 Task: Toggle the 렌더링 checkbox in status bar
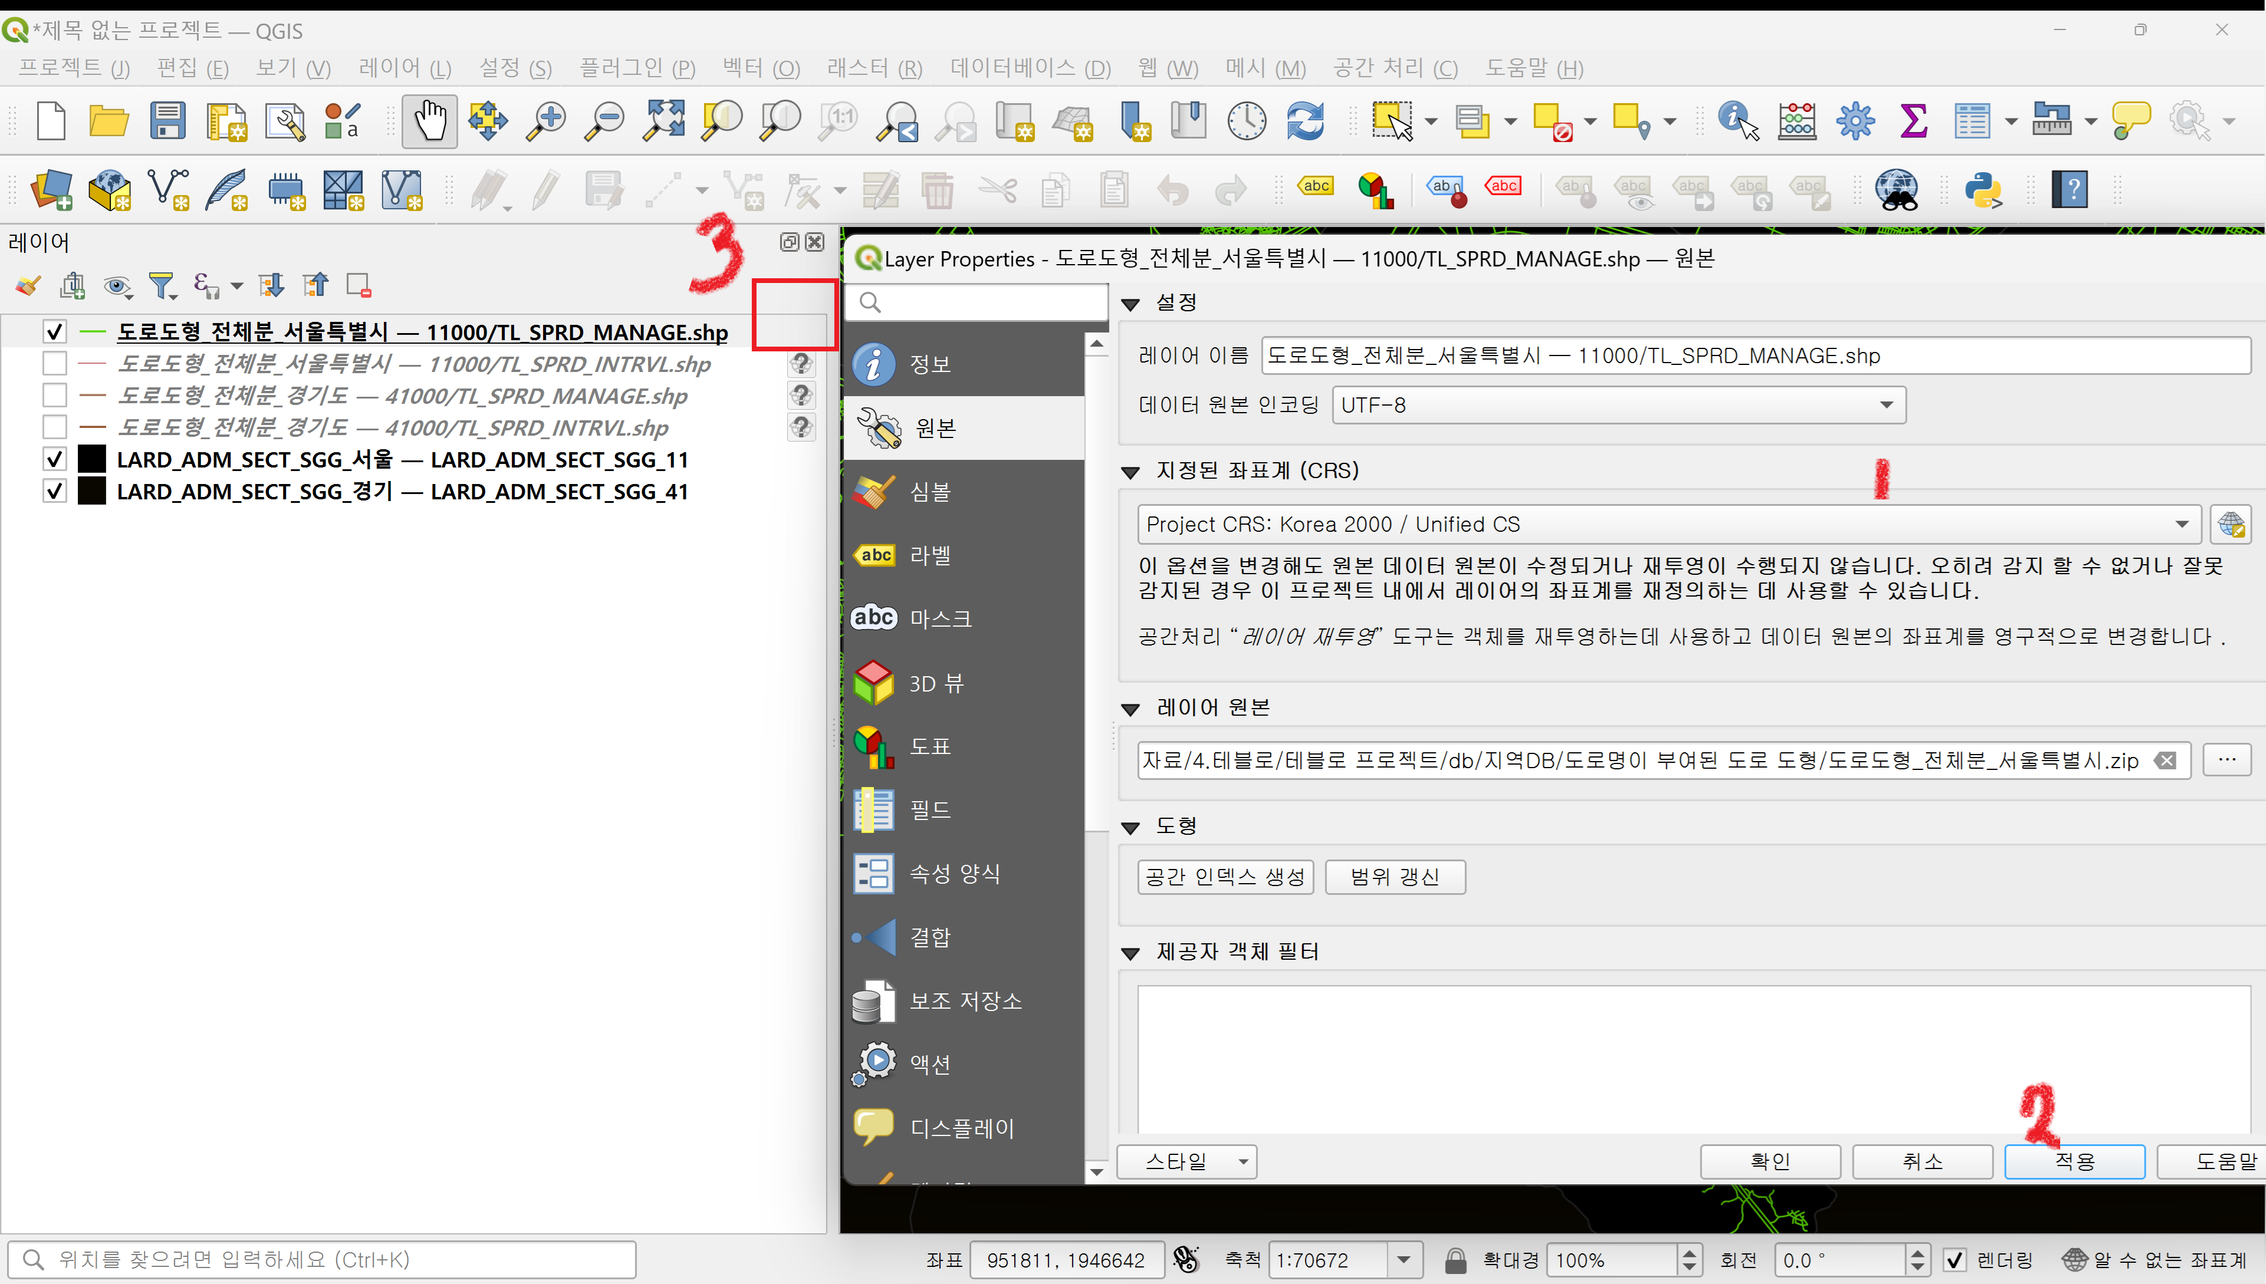[x=1955, y=1260]
